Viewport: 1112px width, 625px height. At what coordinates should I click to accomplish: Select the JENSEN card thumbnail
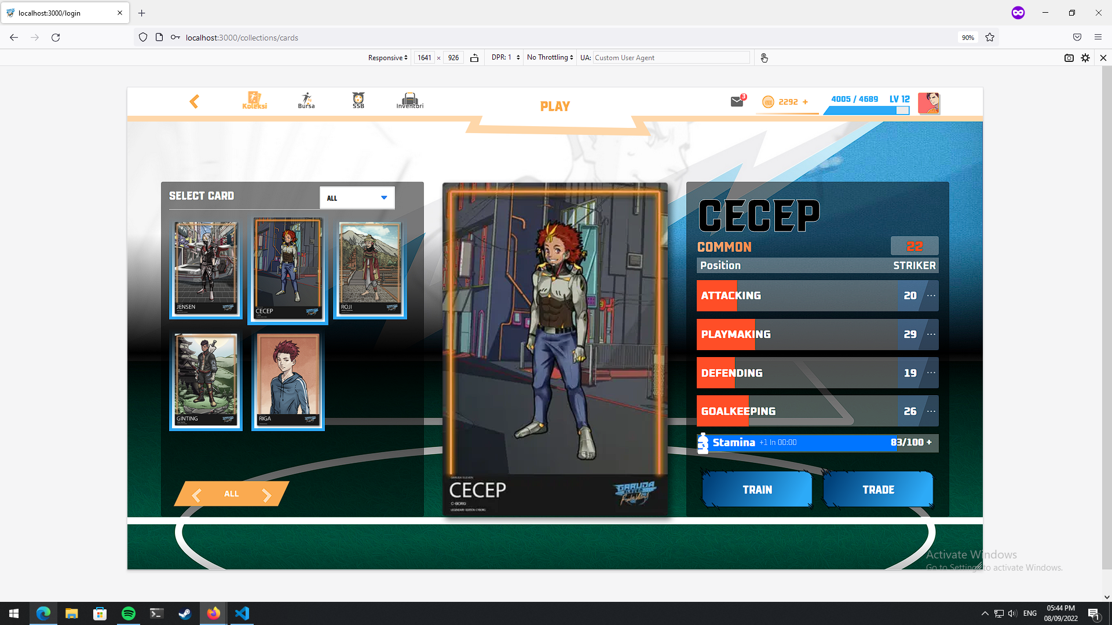206,269
